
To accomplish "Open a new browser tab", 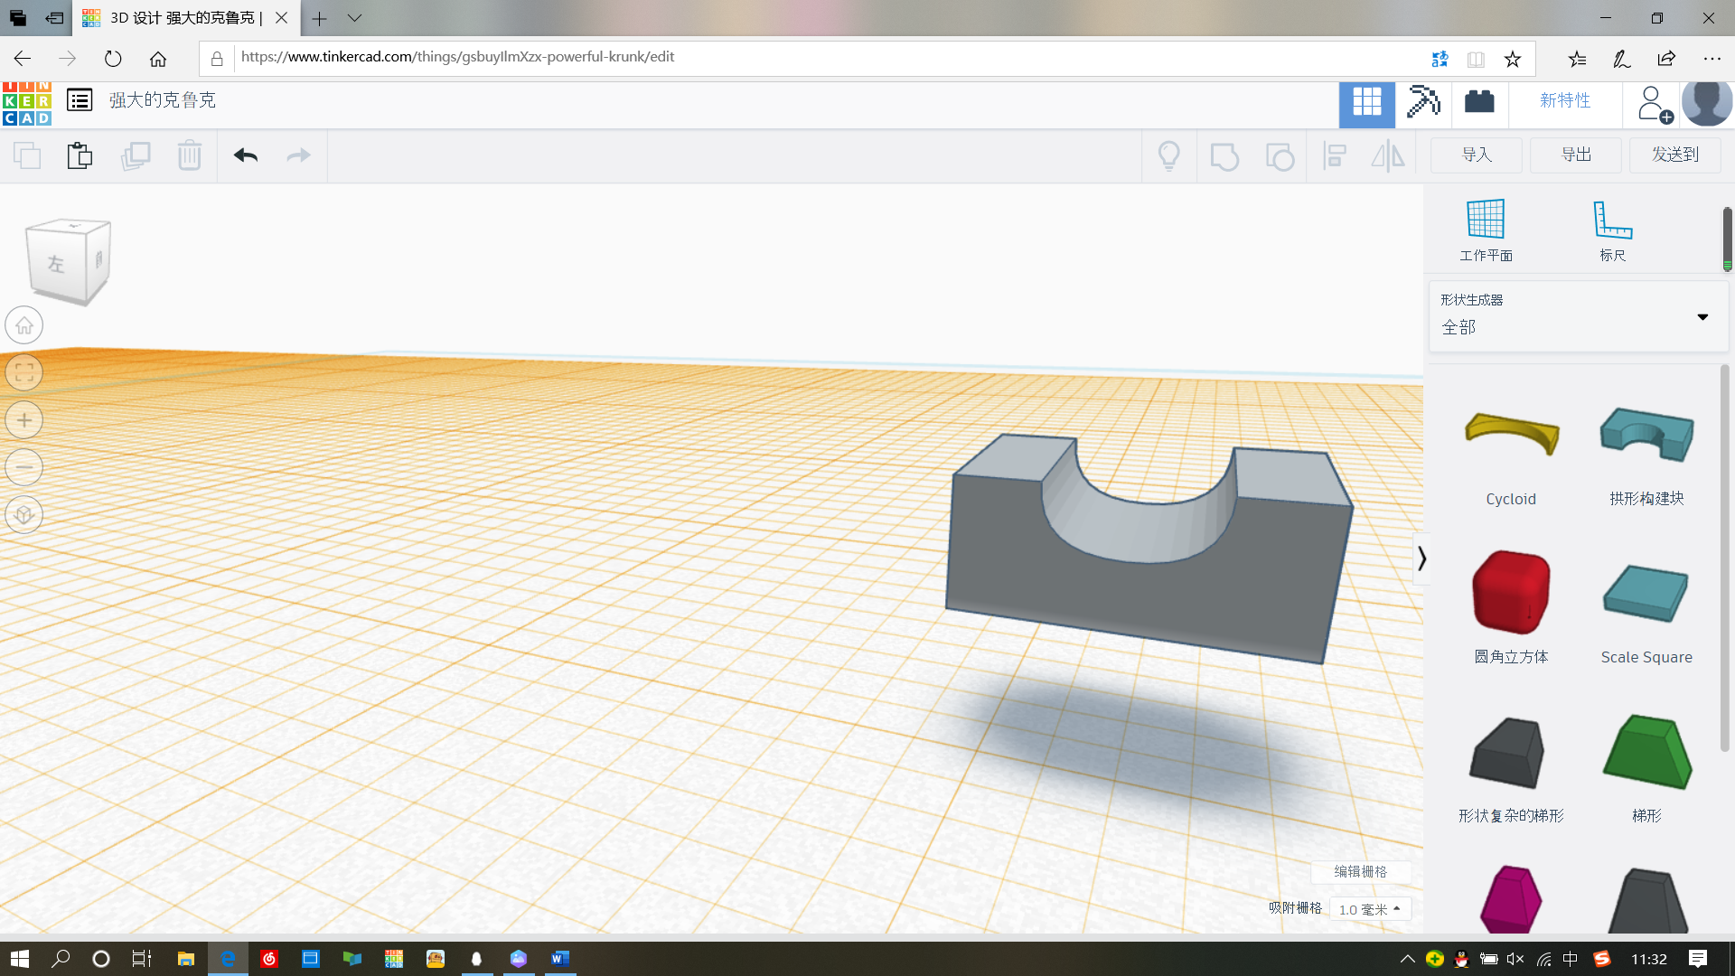I will (x=320, y=18).
